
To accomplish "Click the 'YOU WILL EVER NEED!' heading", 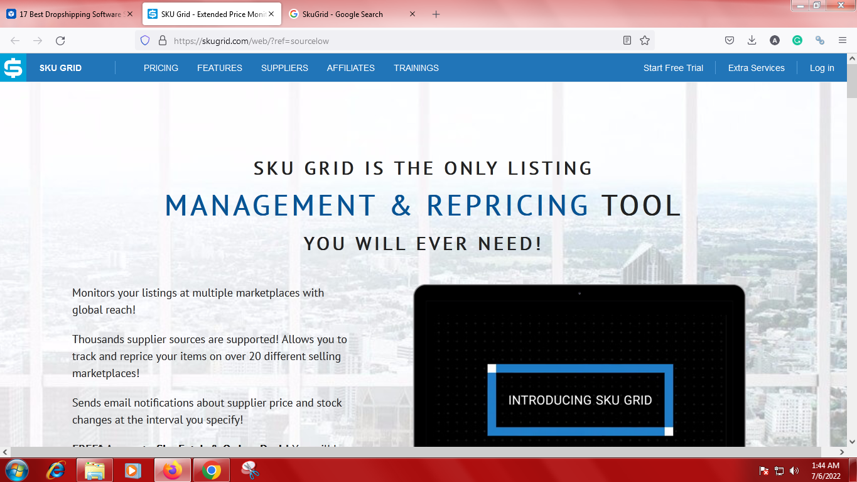I will (423, 243).
